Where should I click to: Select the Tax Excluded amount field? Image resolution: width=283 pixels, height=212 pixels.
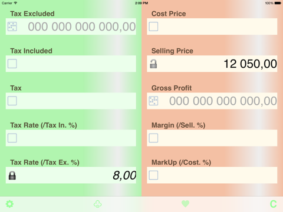(x=71, y=26)
